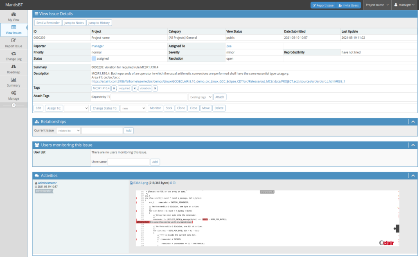Remove the required tag
This screenshot has width=419, height=257.
(135, 88)
